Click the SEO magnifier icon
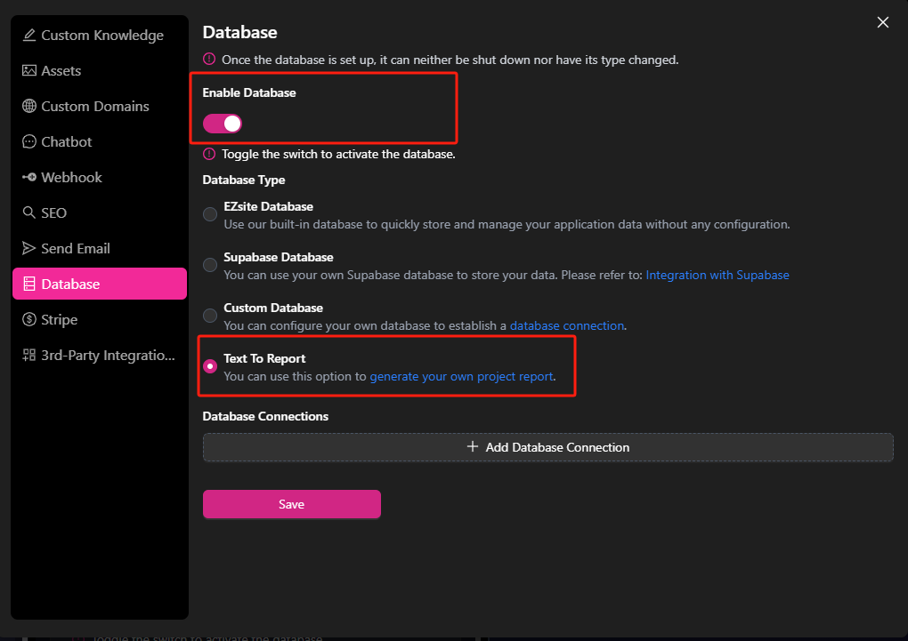 (29, 212)
